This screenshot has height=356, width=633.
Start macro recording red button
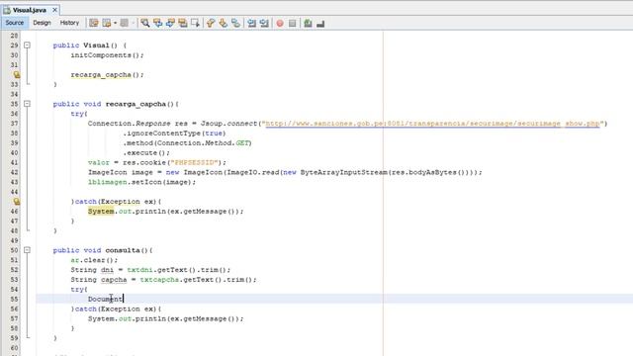pyautogui.click(x=280, y=24)
